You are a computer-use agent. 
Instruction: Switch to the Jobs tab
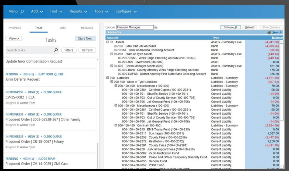(x=63, y=28)
